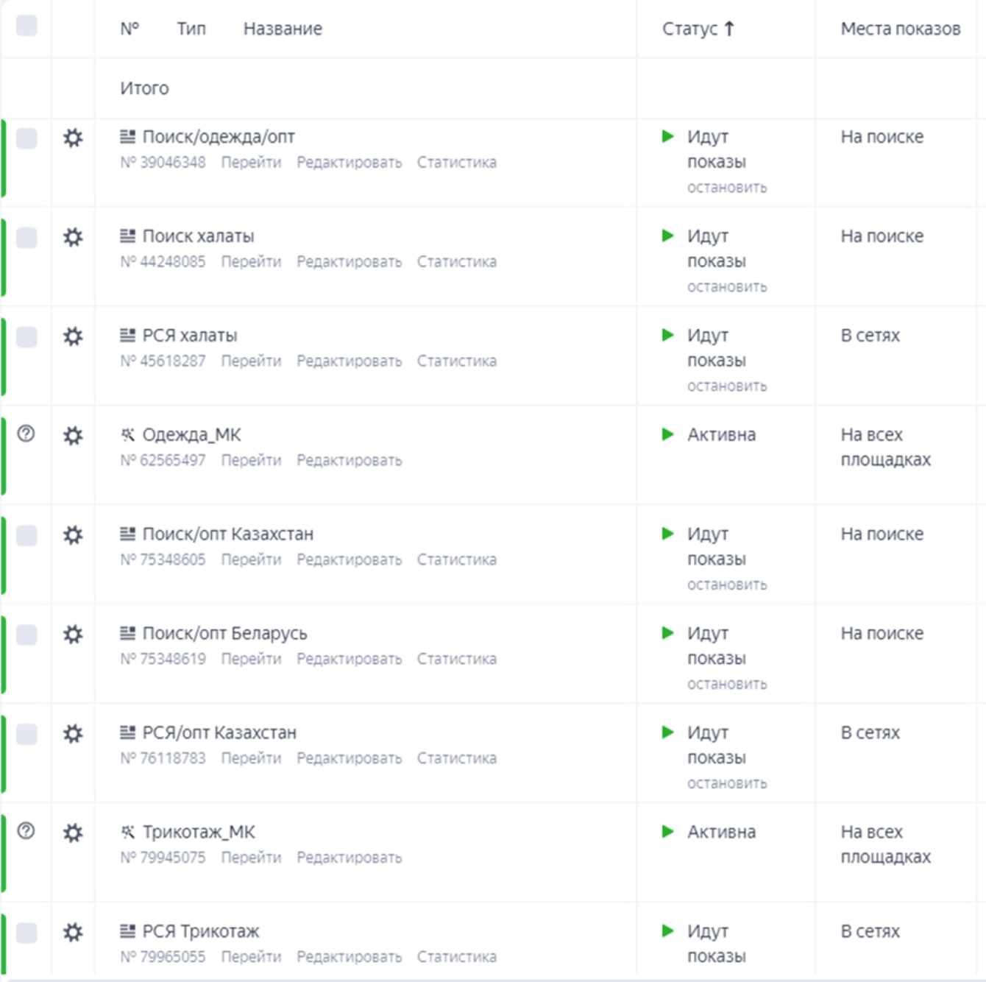
Task: Click Статистика link for Поиск халаты
Action: coord(456,262)
